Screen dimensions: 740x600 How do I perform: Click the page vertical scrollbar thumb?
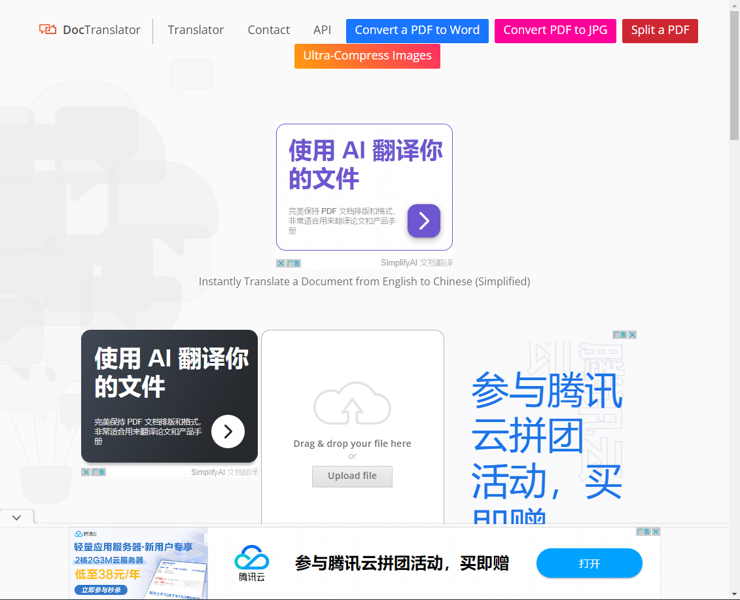pyautogui.click(x=734, y=75)
